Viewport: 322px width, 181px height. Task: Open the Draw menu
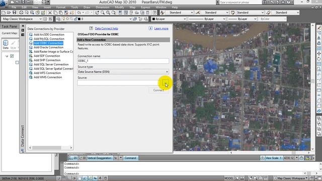pos(87,7)
